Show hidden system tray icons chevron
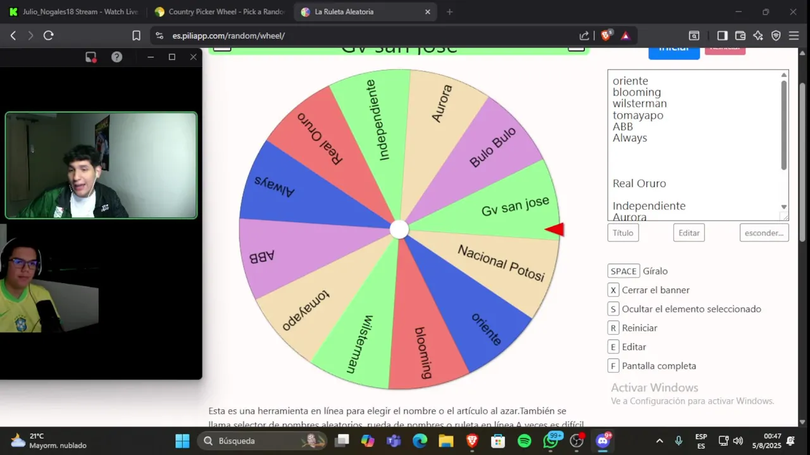The width and height of the screenshot is (810, 455). pyautogui.click(x=659, y=440)
